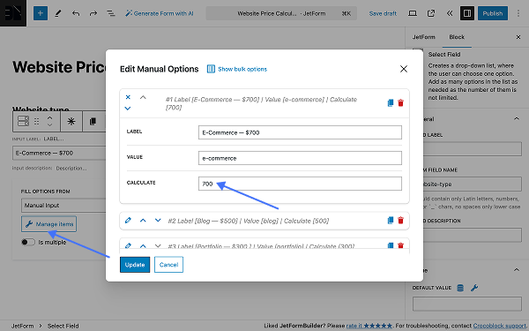The image size is (529, 331).
Task: Click Save draft
Action: [383, 13]
